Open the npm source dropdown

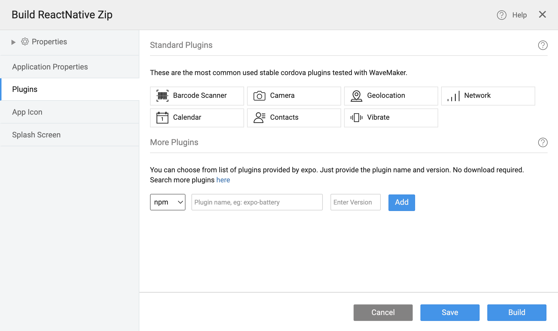(167, 202)
